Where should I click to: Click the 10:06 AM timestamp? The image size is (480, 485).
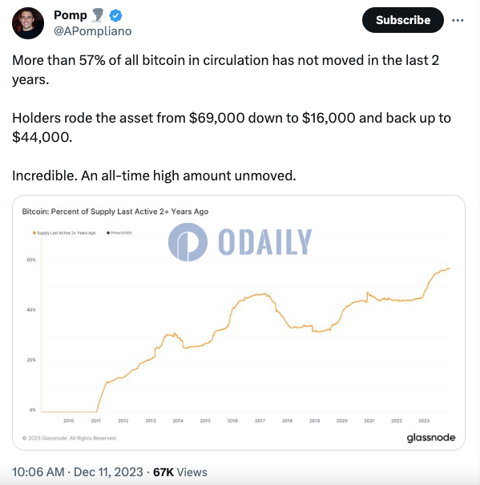(x=38, y=472)
